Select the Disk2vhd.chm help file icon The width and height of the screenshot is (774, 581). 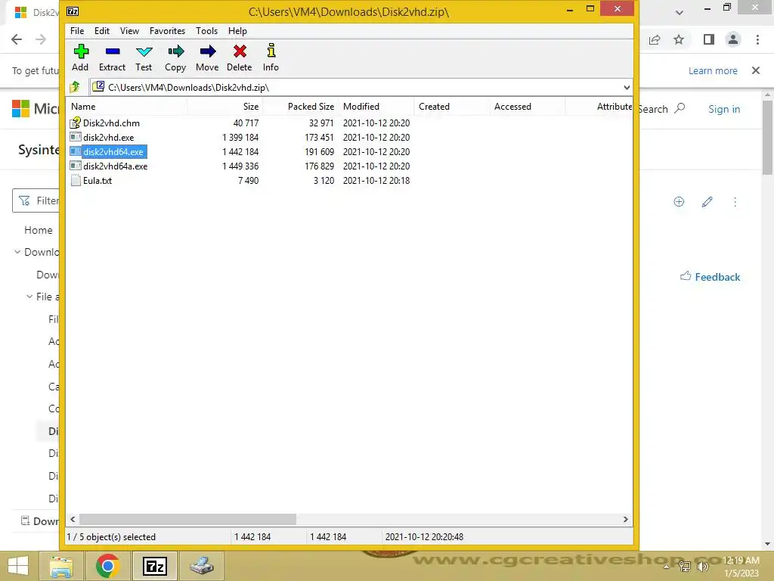click(75, 123)
